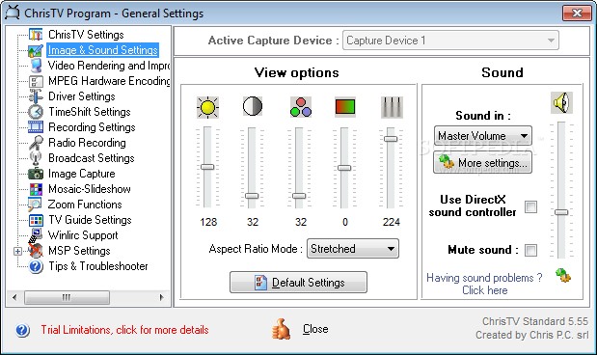Viewport: 597px width, 355px height.
Task: Click the sharpness vertical bars icon
Action: click(x=392, y=107)
